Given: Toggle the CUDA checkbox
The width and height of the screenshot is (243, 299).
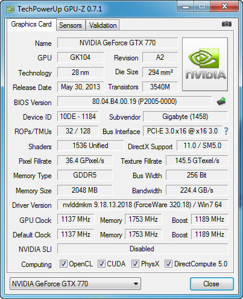Looking at the screenshot, I should tap(101, 263).
